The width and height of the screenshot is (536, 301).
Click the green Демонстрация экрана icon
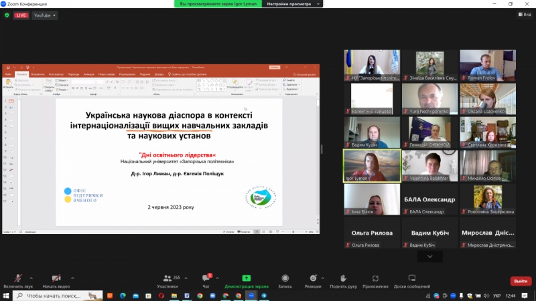[x=246, y=278]
